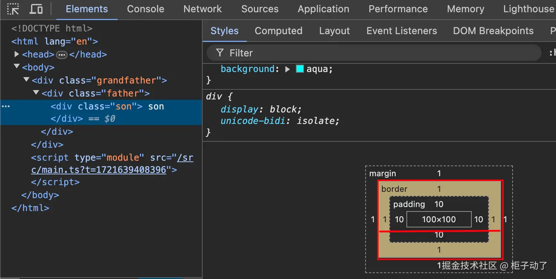The height and width of the screenshot is (279, 556).
Task: Open the Console tab
Action: 145,9
